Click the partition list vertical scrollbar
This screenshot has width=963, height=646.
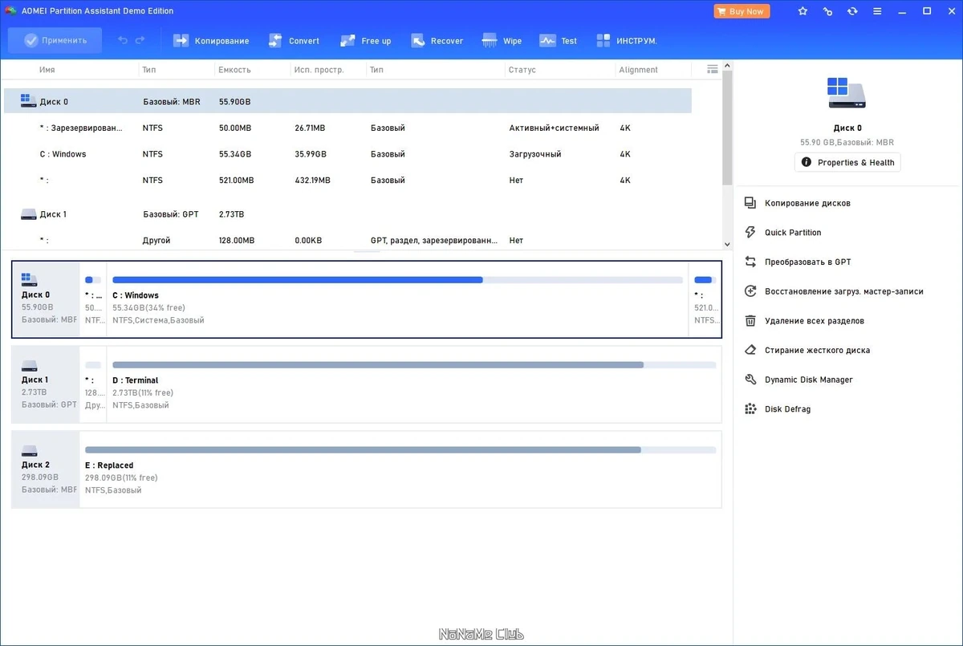pyautogui.click(x=727, y=128)
